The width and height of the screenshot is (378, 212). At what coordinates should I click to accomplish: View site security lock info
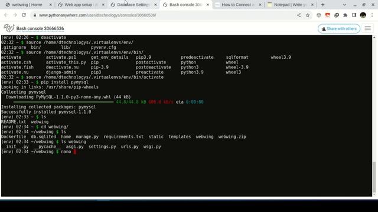pyautogui.click(x=35, y=15)
